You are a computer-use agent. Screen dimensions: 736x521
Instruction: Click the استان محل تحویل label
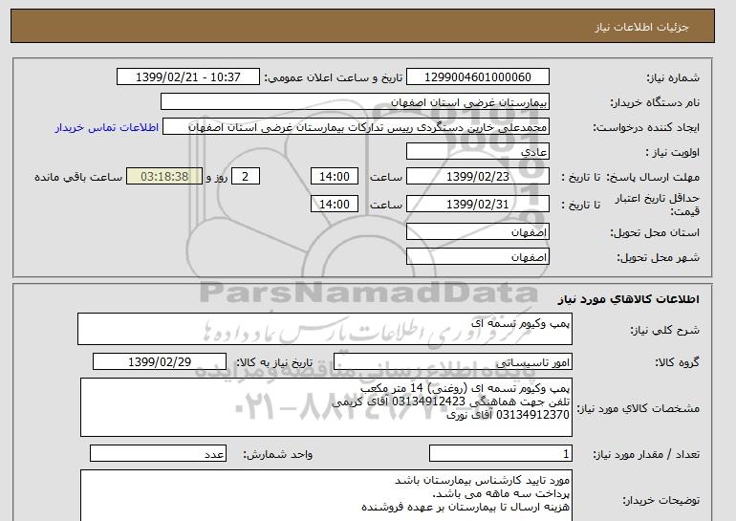[655, 232]
